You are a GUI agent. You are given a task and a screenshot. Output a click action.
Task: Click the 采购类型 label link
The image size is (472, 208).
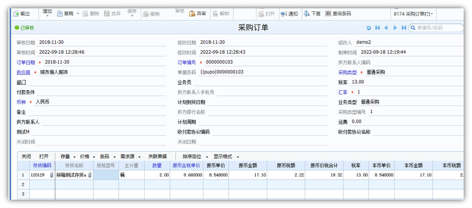(x=348, y=72)
